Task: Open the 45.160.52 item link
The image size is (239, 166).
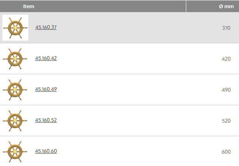Action: tap(46, 120)
